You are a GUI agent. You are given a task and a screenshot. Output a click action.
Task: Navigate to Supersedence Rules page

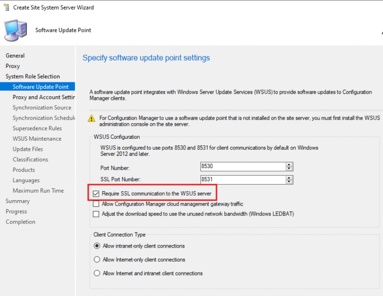(x=37, y=128)
